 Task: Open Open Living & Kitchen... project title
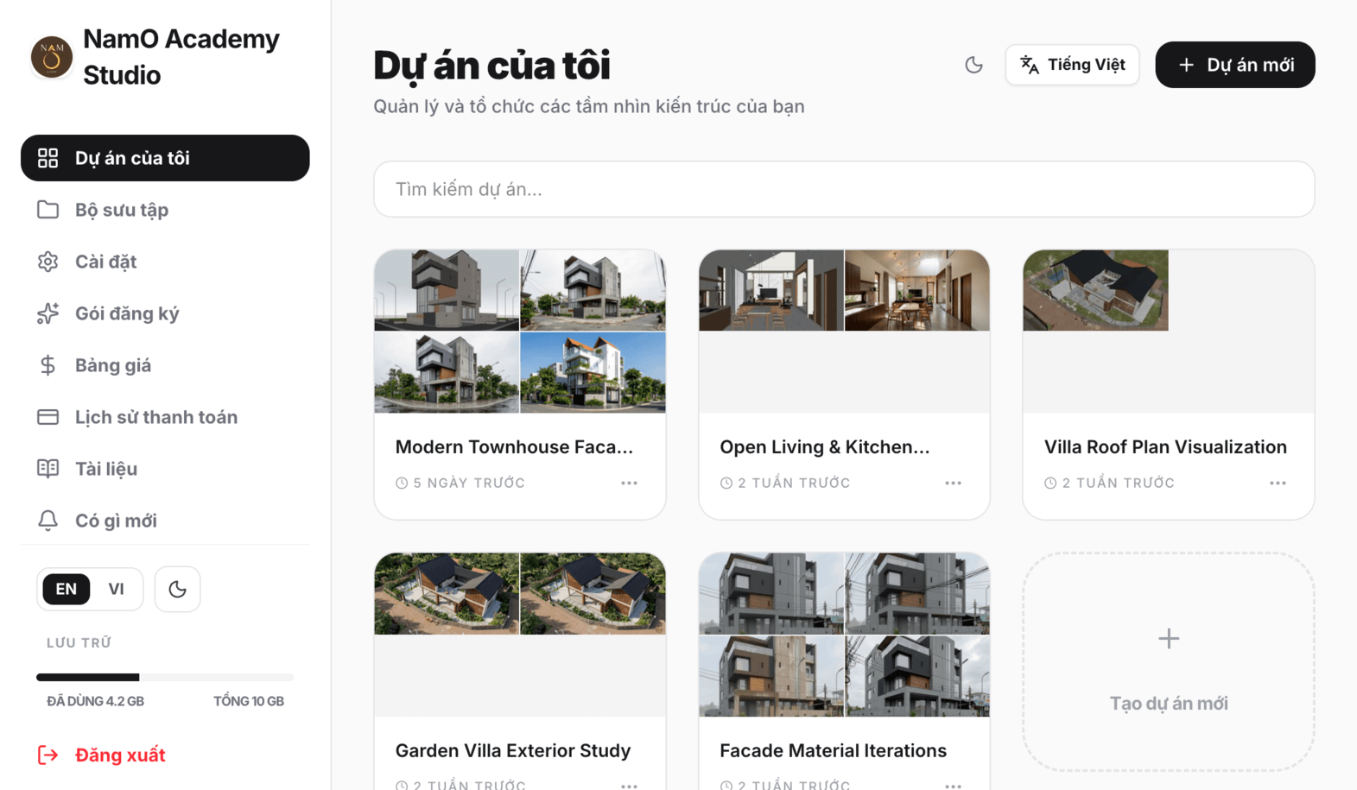825,447
